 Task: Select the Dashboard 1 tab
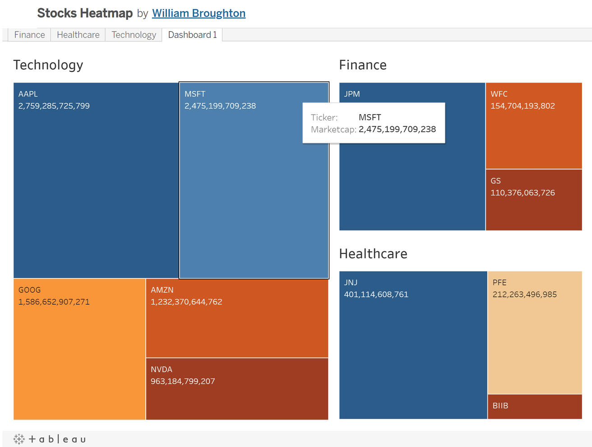tap(192, 35)
